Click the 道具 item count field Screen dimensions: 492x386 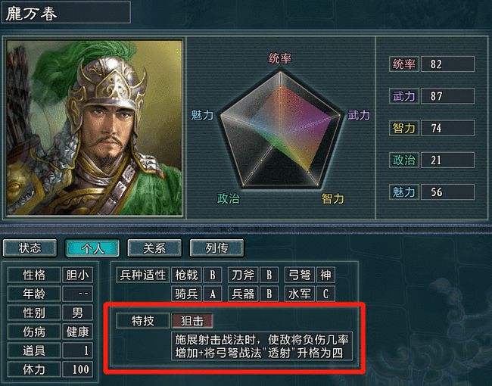[x=77, y=350]
